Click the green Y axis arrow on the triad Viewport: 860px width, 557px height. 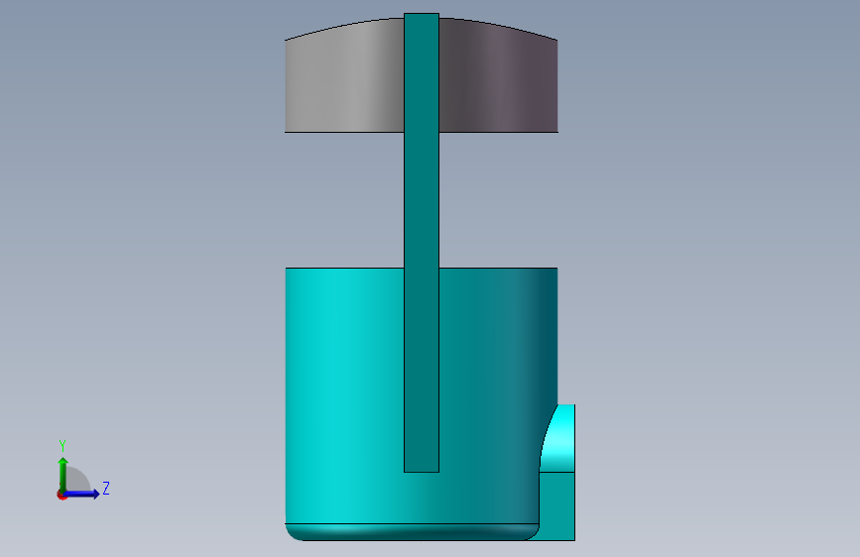tap(62, 474)
